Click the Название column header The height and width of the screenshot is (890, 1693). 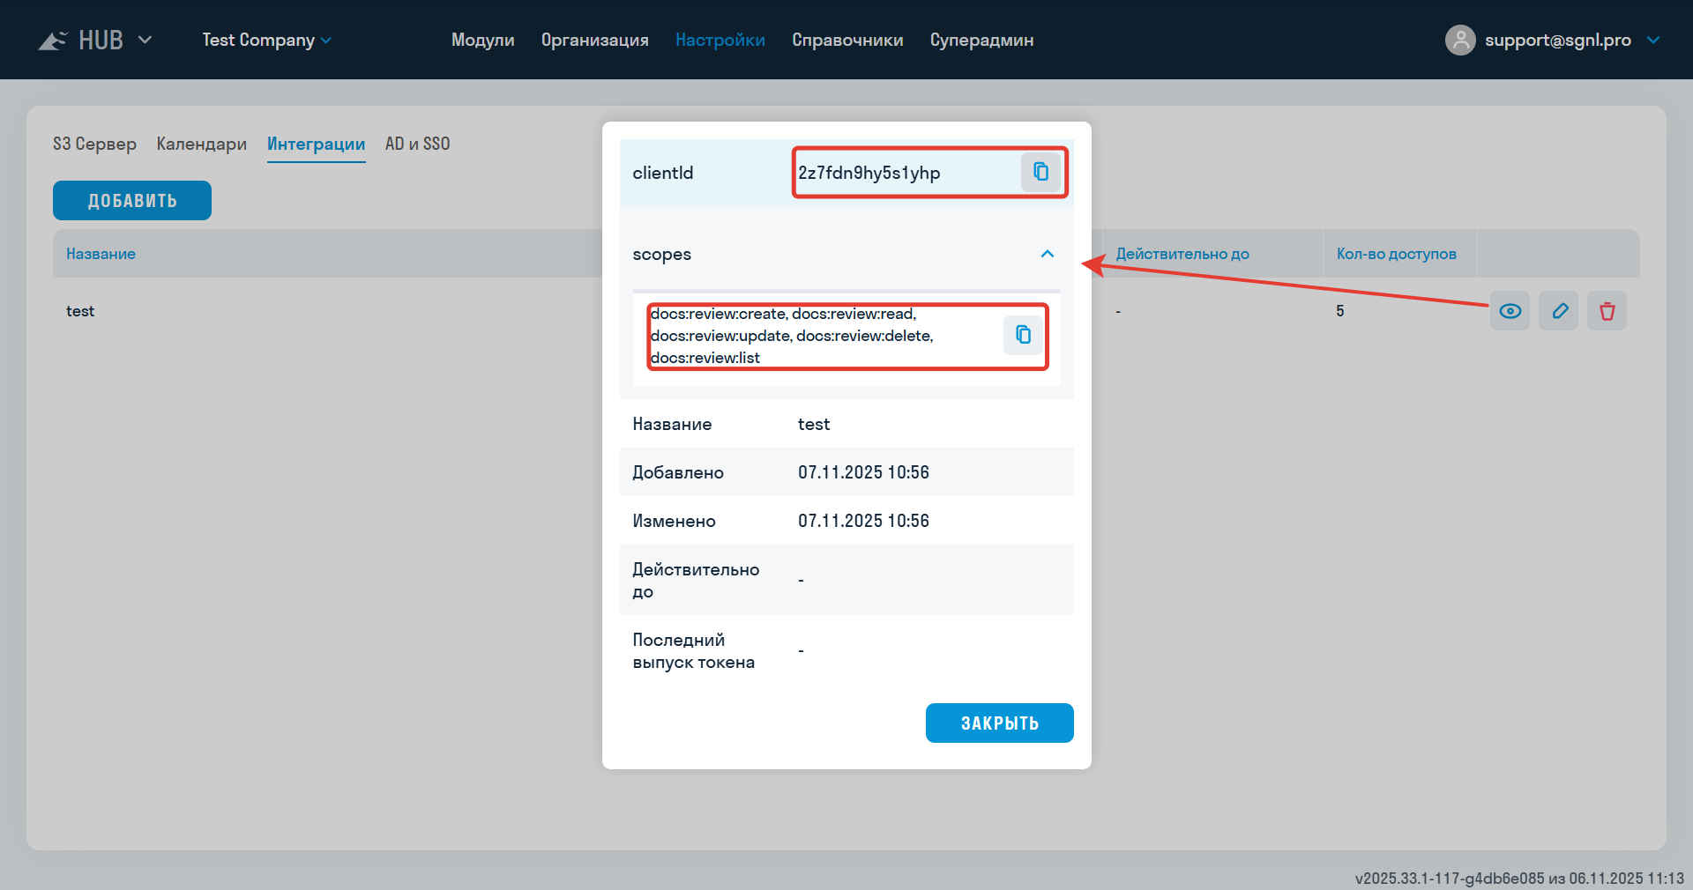101,254
